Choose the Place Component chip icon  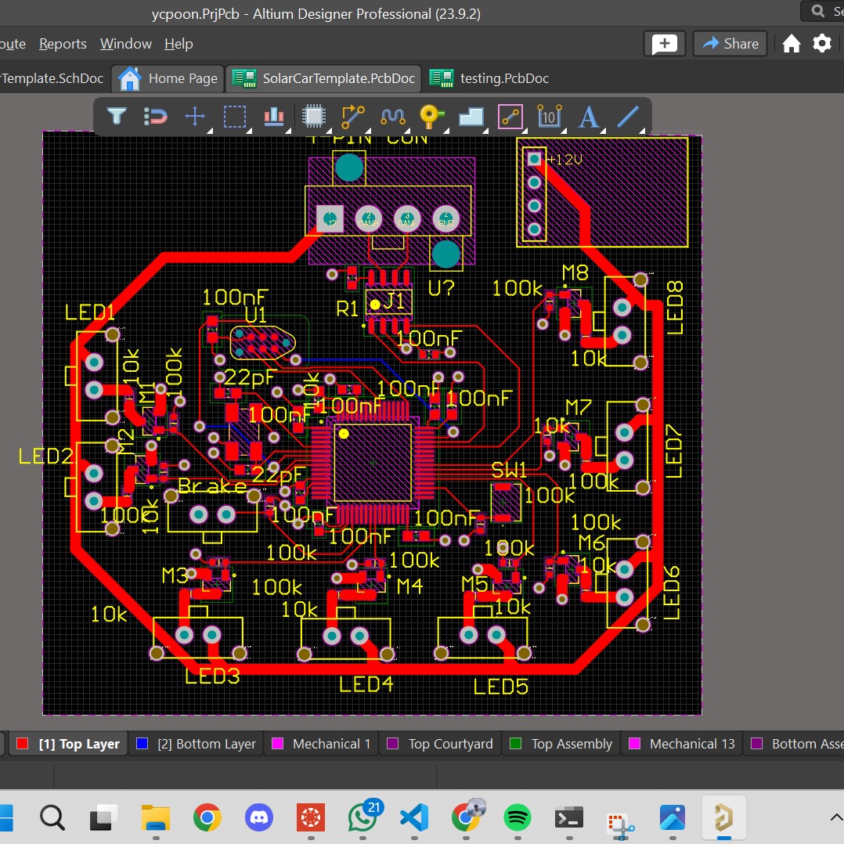(x=314, y=117)
